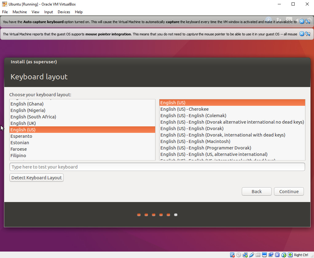Screen dimensions: 314x258
Task: Open the Machine menu
Action: click(x=20, y=12)
